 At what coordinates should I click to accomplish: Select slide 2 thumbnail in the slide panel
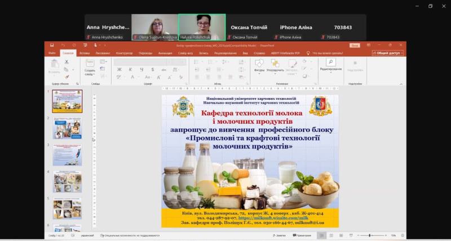click(x=67, y=128)
